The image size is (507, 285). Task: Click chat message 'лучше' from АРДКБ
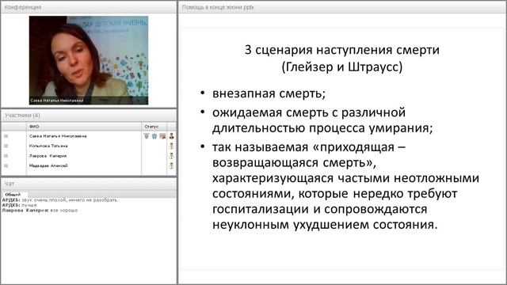coord(19,205)
